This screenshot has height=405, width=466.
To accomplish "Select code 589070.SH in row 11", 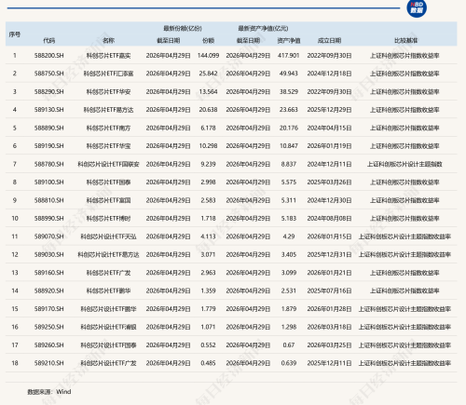I will click(49, 236).
